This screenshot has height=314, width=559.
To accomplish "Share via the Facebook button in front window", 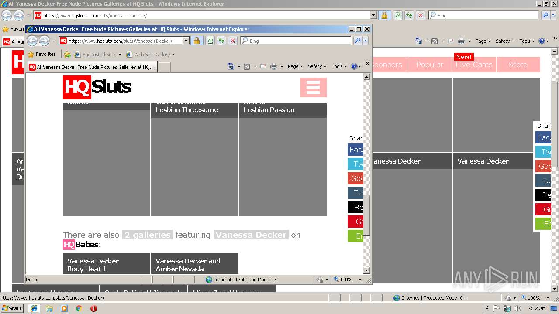I will tap(355, 150).
